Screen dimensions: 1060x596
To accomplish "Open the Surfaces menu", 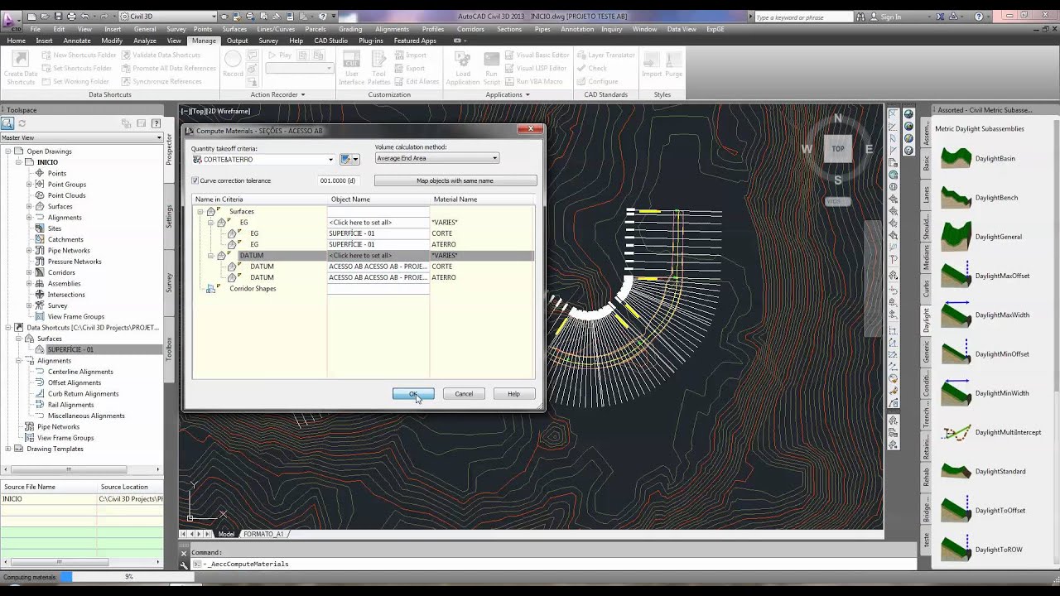I will pyautogui.click(x=234, y=29).
